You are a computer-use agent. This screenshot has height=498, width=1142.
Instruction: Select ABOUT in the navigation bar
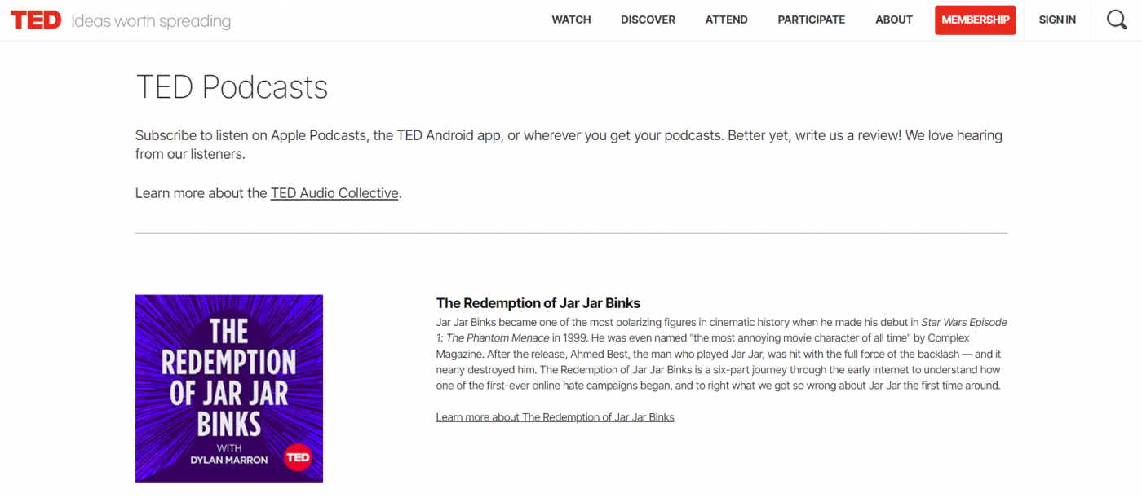coord(893,20)
